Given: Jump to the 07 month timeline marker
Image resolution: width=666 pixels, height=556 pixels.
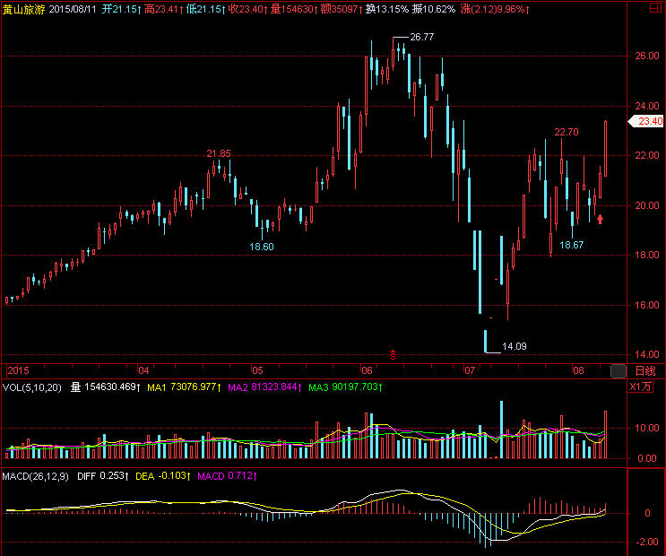Looking at the screenshot, I should (469, 370).
